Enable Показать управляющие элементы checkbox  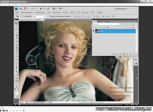pos(49,16)
